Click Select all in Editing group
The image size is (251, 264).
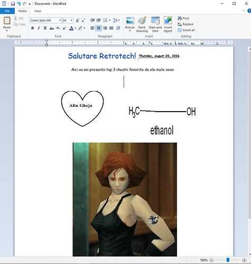point(186,30)
